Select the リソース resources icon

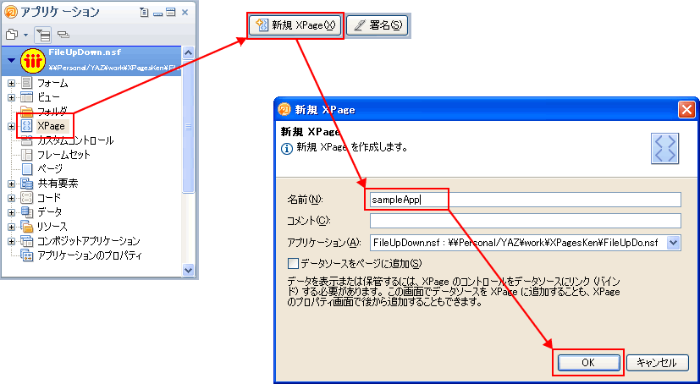coord(27,226)
